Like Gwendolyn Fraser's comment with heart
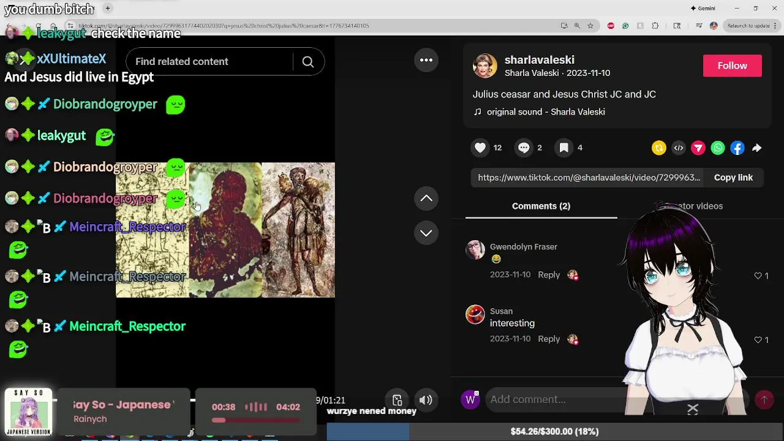Screen dimensions: 784x441 758,276
